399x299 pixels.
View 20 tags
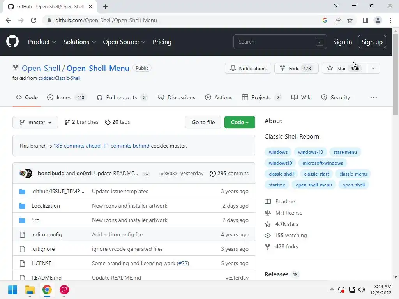(x=117, y=122)
